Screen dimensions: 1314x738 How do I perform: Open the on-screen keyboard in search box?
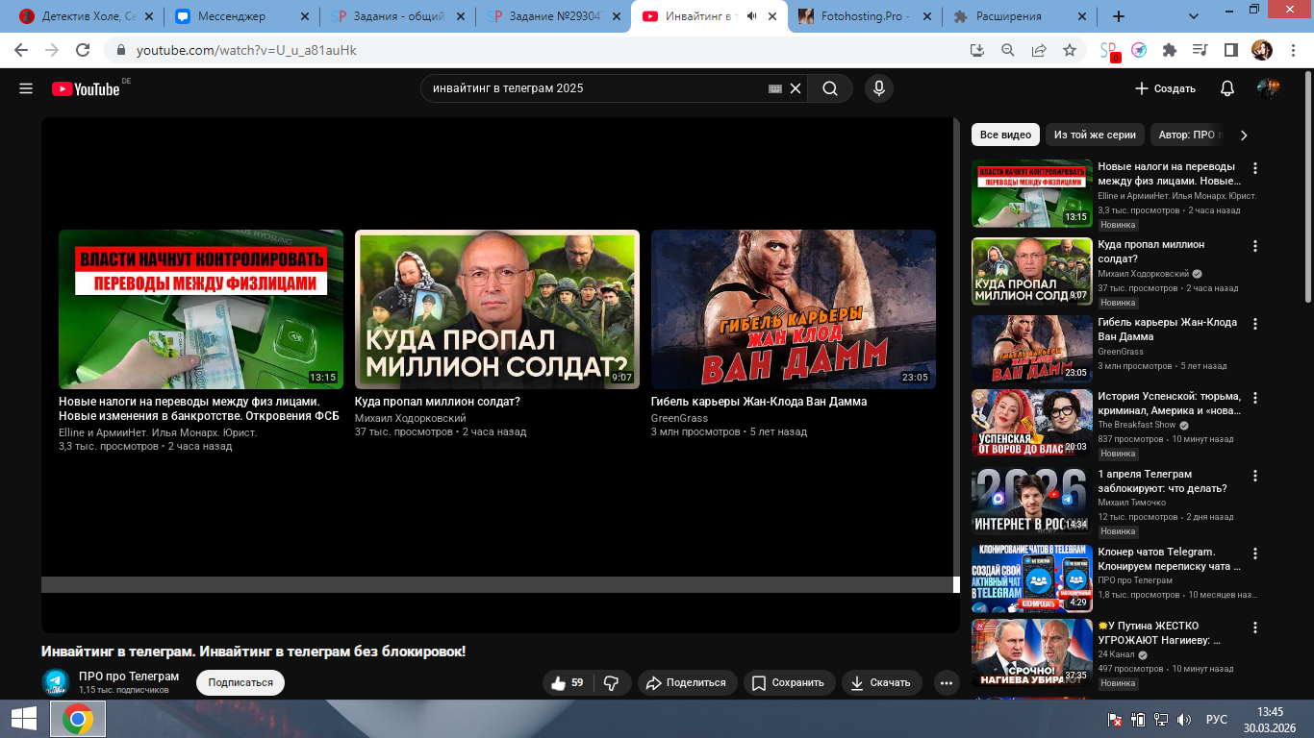tap(775, 88)
